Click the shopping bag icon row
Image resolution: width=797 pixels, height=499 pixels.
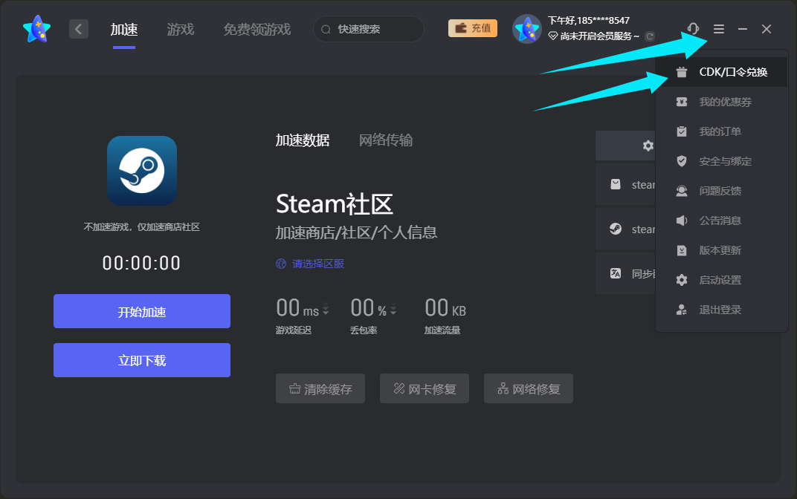(626, 184)
